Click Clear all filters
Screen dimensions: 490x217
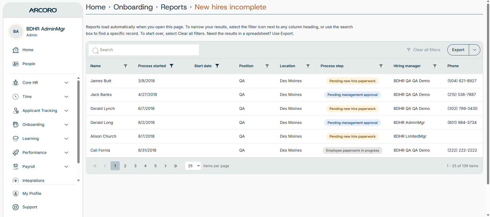click(424, 50)
